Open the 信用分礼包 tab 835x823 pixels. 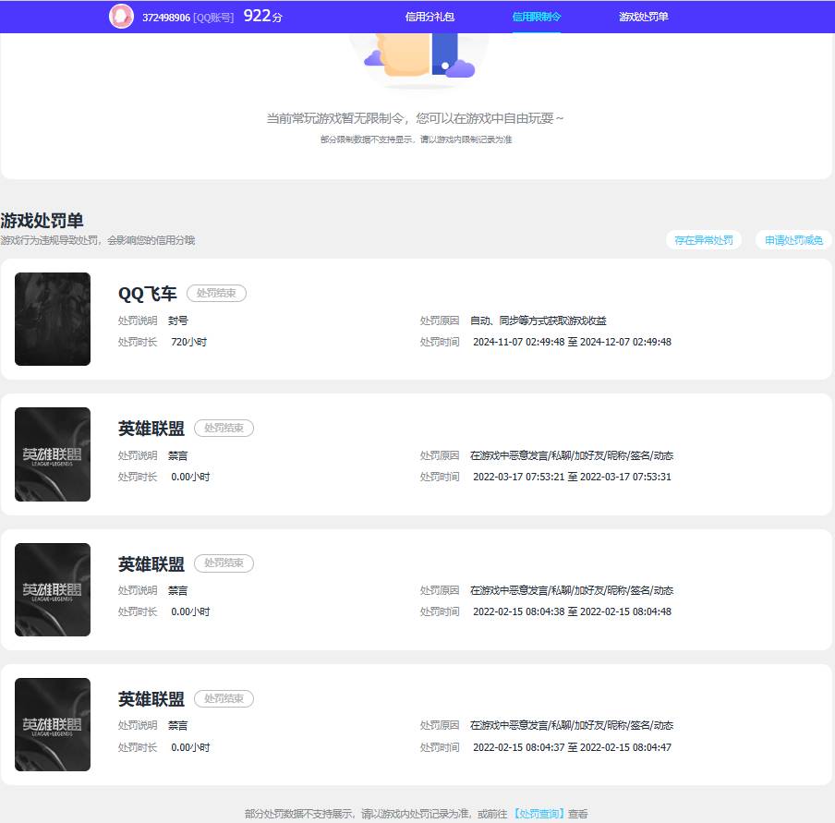point(430,17)
